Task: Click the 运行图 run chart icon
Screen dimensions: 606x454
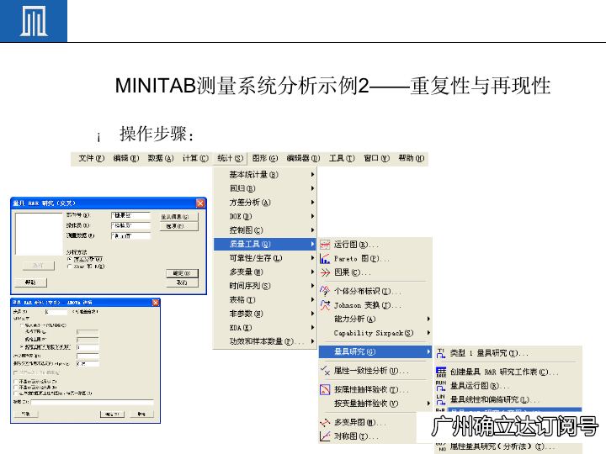Action: 325,245
